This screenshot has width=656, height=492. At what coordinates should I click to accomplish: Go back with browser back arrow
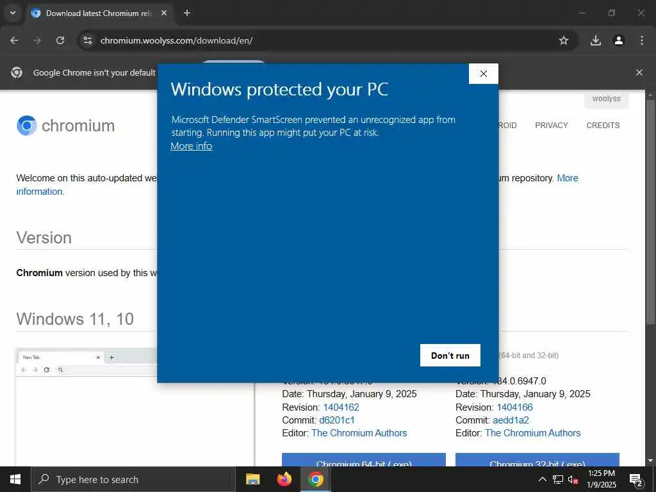point(14,40)
